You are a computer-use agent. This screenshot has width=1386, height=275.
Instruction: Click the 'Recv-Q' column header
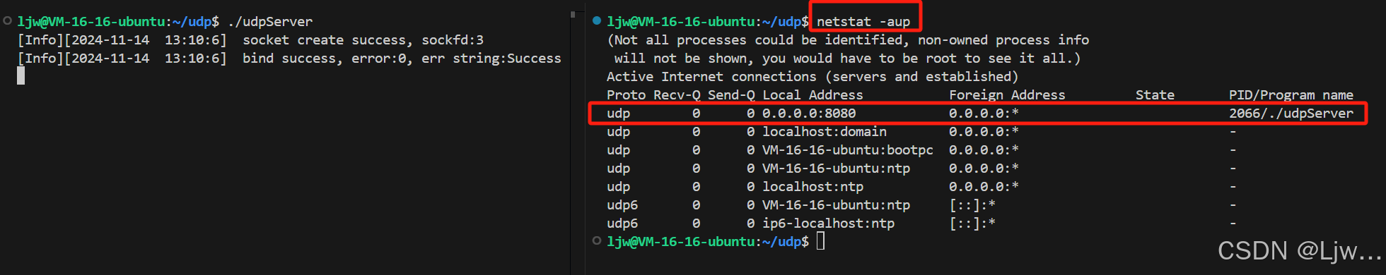(677, 95)
